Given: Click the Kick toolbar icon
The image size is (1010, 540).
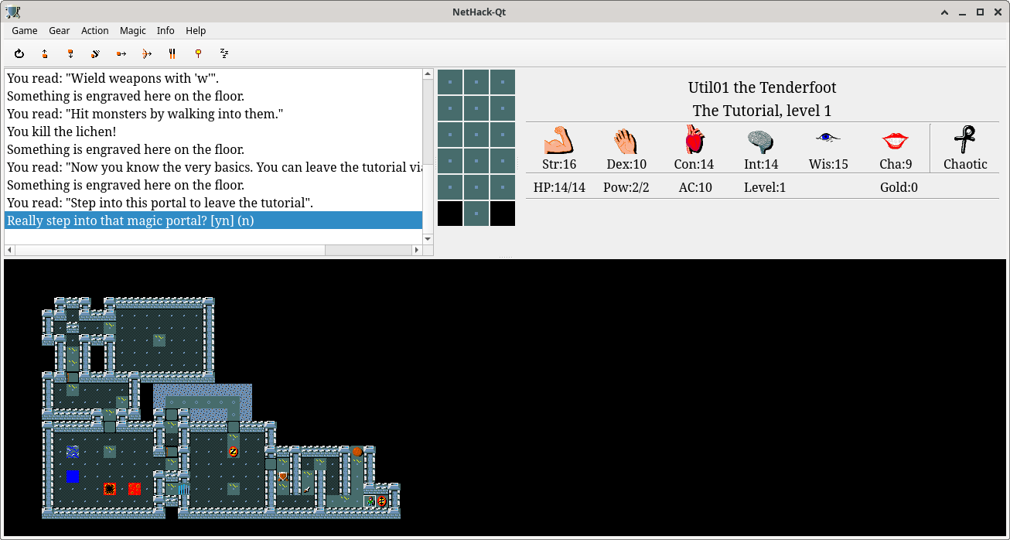Looking at the screenshot, I should [x=96, y=53].
